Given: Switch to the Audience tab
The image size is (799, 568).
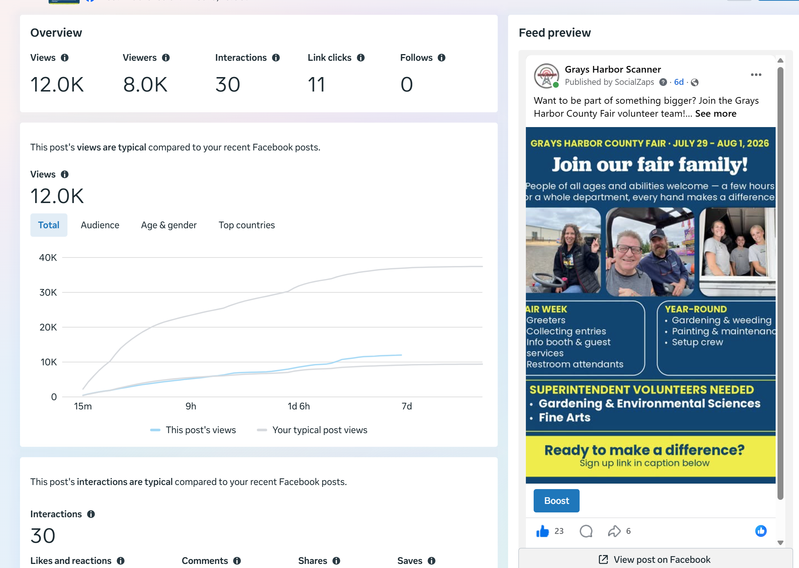Looking at the screenshot, I should pyautogui.click(x=100, y=225).
